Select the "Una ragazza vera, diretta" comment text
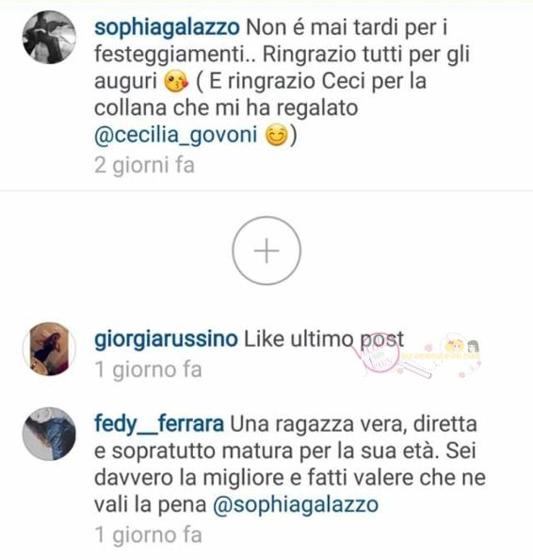 click(x=353, y=424)
